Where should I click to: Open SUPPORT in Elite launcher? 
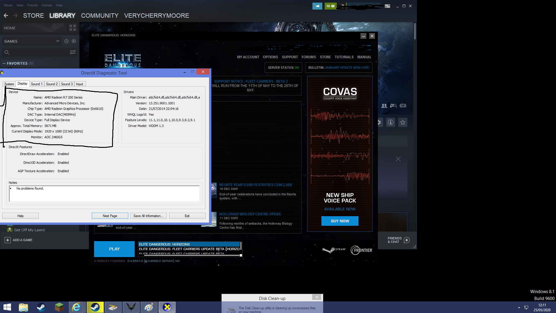pos(290,57)
